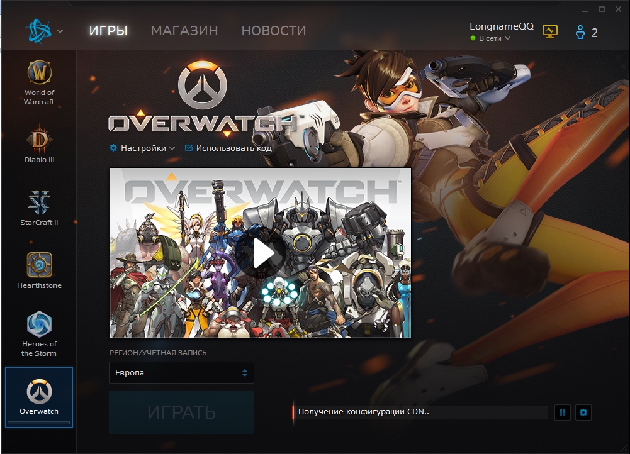The height and width of the screenshot is (454, 630).
Task: Open the МАГАЗИН tab
Action: [x=184, y=31]
